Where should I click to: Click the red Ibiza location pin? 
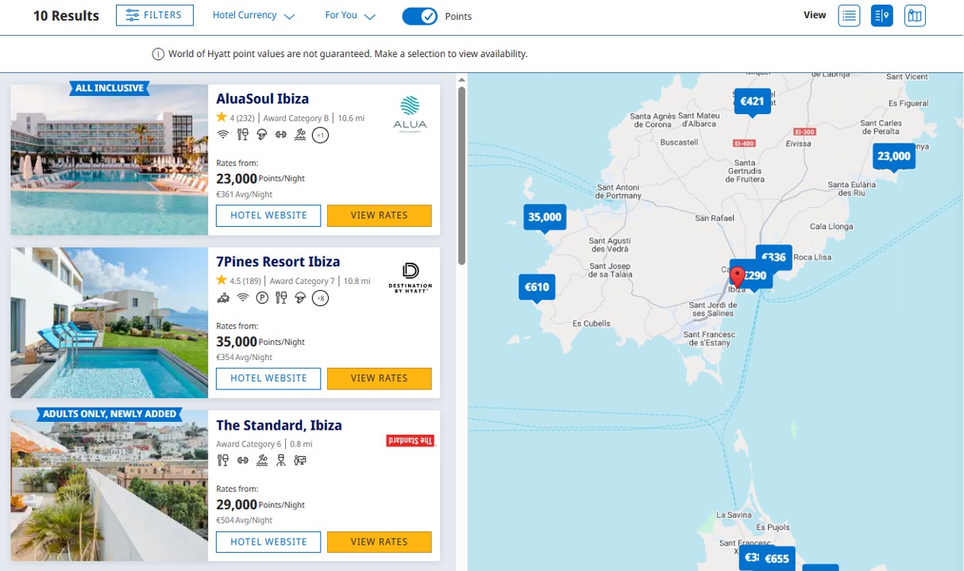pyautogui.click(x=737, y=276)
